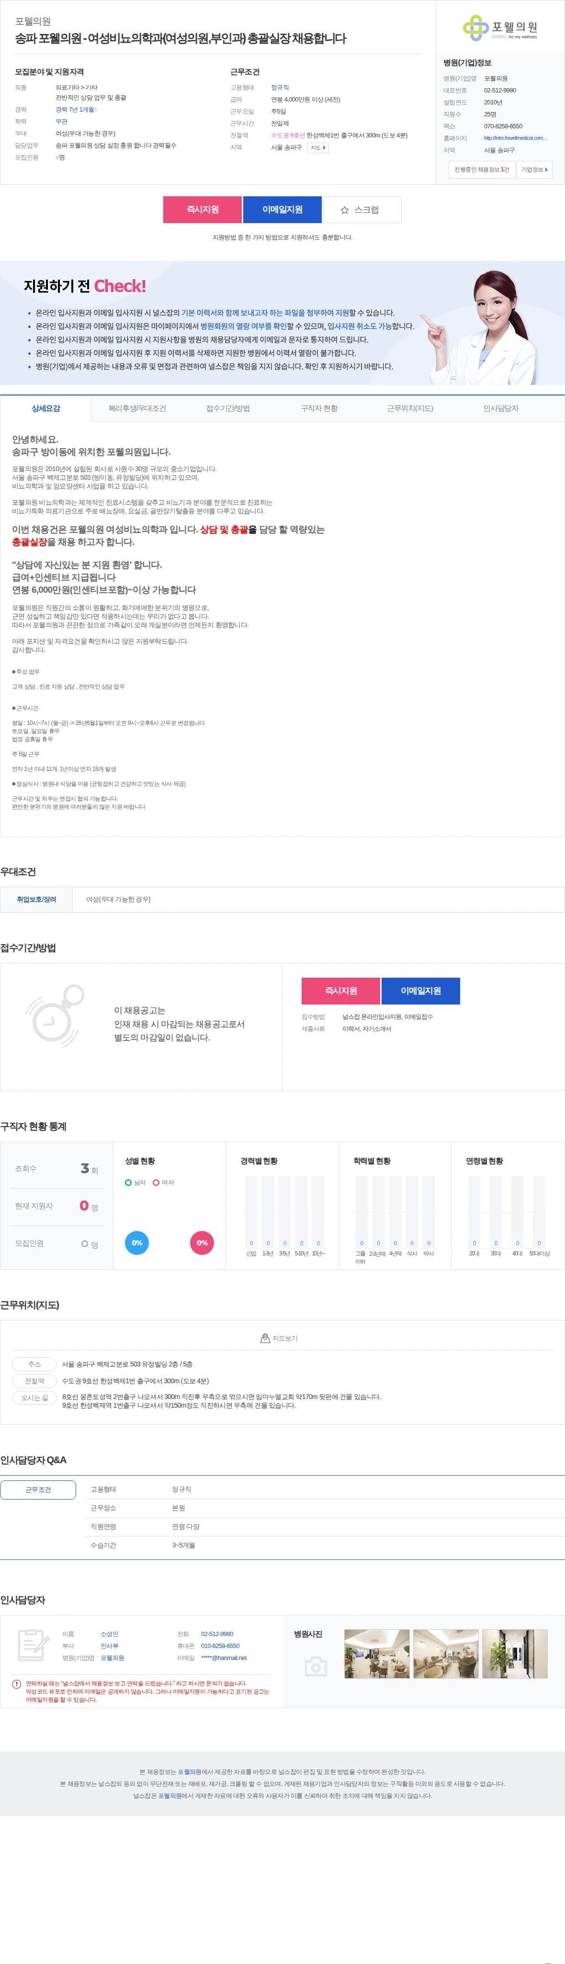
Task: Click the 신입 career bar in 경력별 현황
Action: click(251, 1211)
